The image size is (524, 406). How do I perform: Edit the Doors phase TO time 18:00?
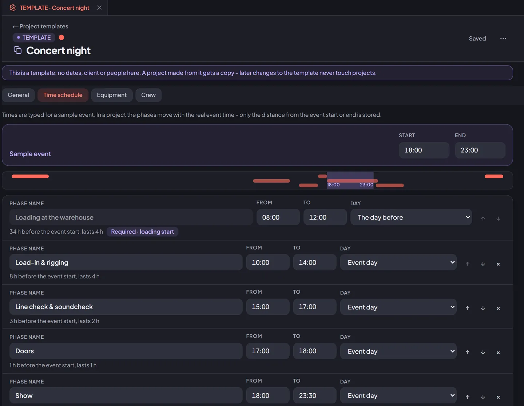click(315, 351)
